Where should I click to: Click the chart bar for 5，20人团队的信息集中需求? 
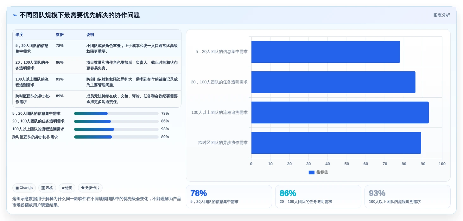pos(326,52)
